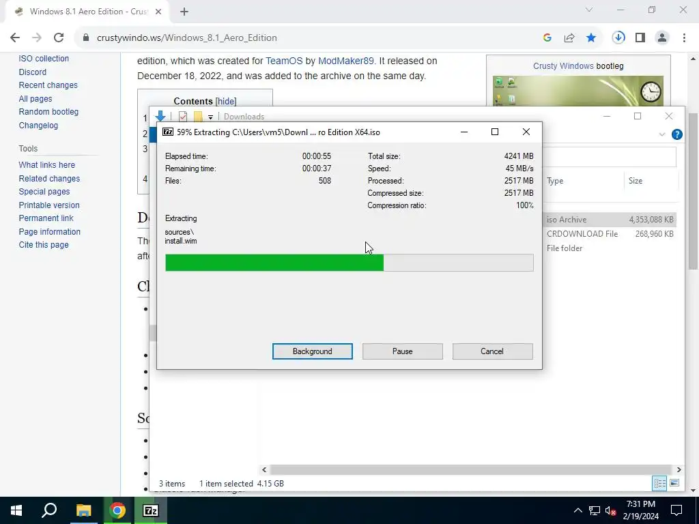Open Discord sidebar link
The height and width of the screenshot is (524, 699).
coord(33,72)
